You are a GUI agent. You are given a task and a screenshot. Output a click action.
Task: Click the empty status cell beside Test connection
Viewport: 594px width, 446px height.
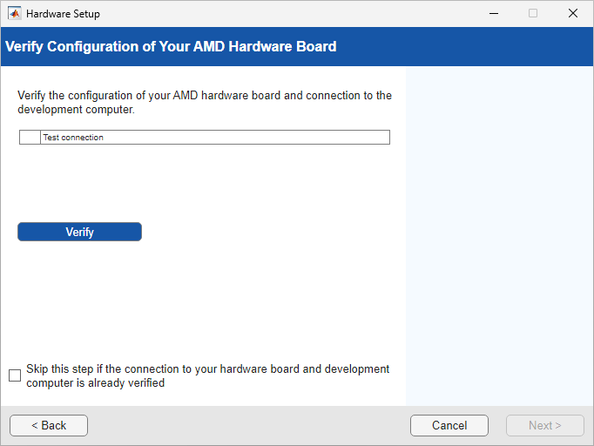(30, 138)
